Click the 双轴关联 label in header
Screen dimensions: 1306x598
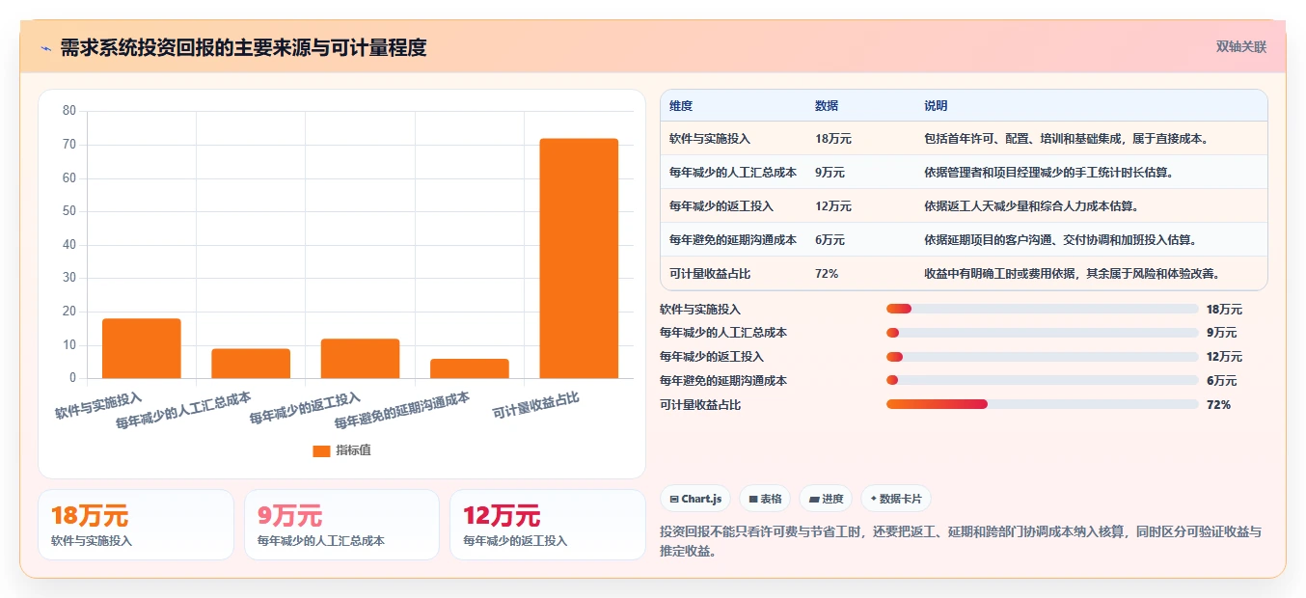1240,47
